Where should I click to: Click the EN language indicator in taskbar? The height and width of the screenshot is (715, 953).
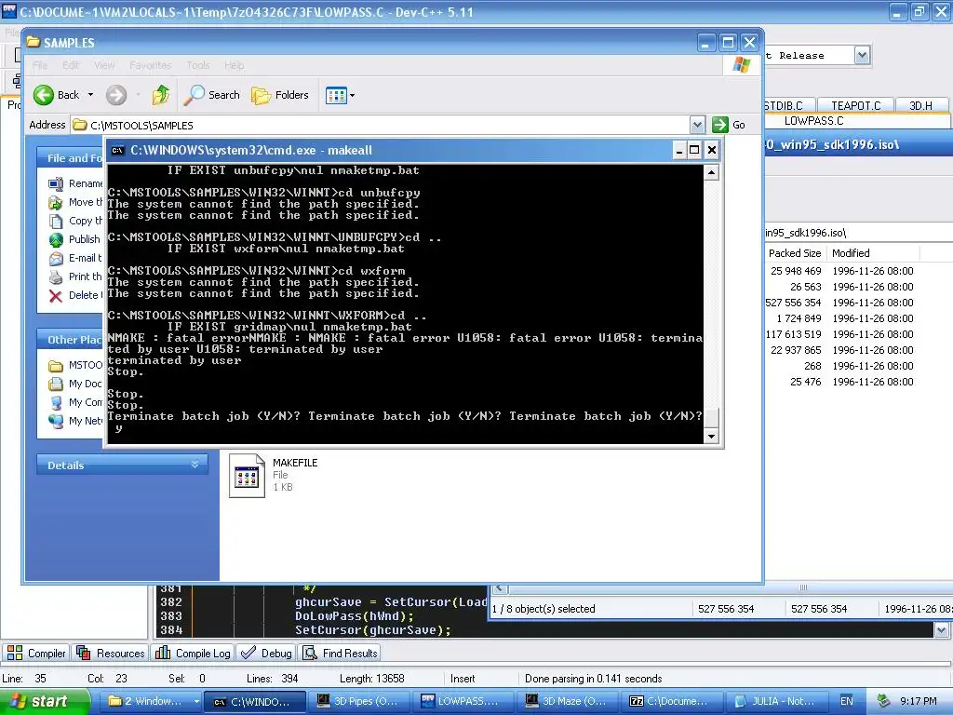[847, 701]
